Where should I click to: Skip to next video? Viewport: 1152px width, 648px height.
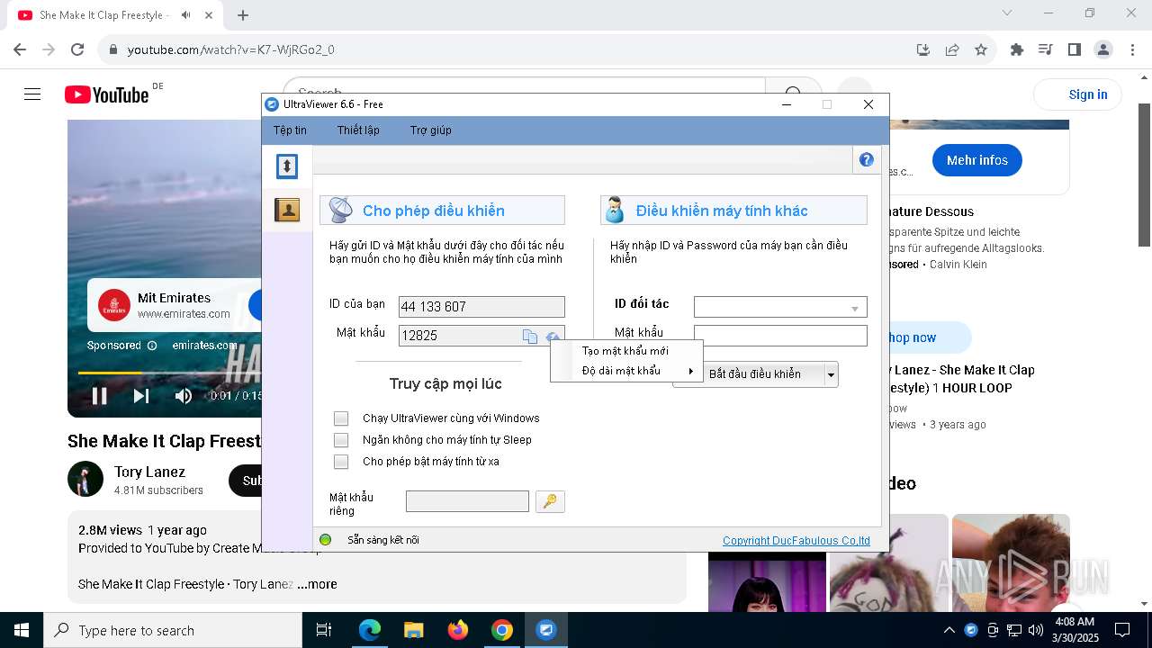[x=141, y=396]
